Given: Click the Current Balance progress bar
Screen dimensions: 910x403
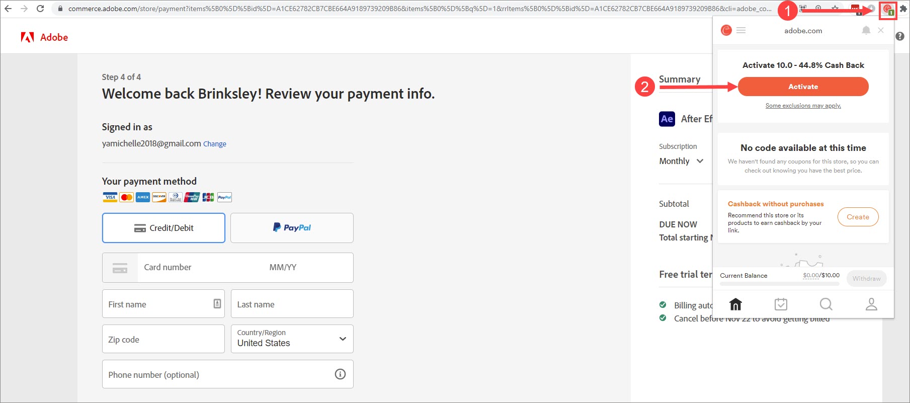Looking at the screenshot, I should pos(780,284).
